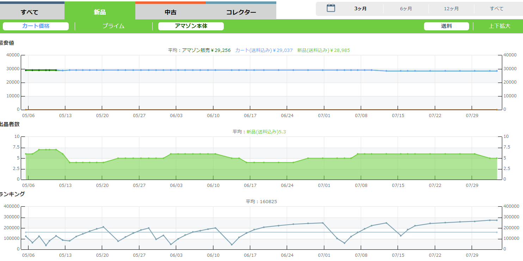Change time range to 6ヶ月

[406, 9]
